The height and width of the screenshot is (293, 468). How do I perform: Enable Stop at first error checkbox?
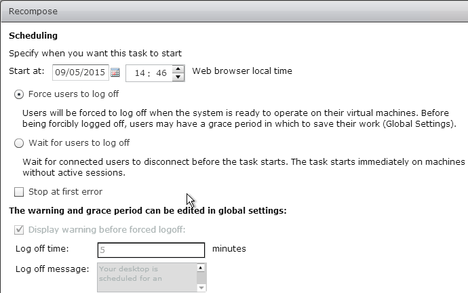coord(19,192)
